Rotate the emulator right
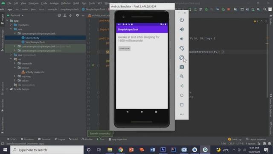The height and width of the screenshot is (154, 273). (x=182, y=58)
